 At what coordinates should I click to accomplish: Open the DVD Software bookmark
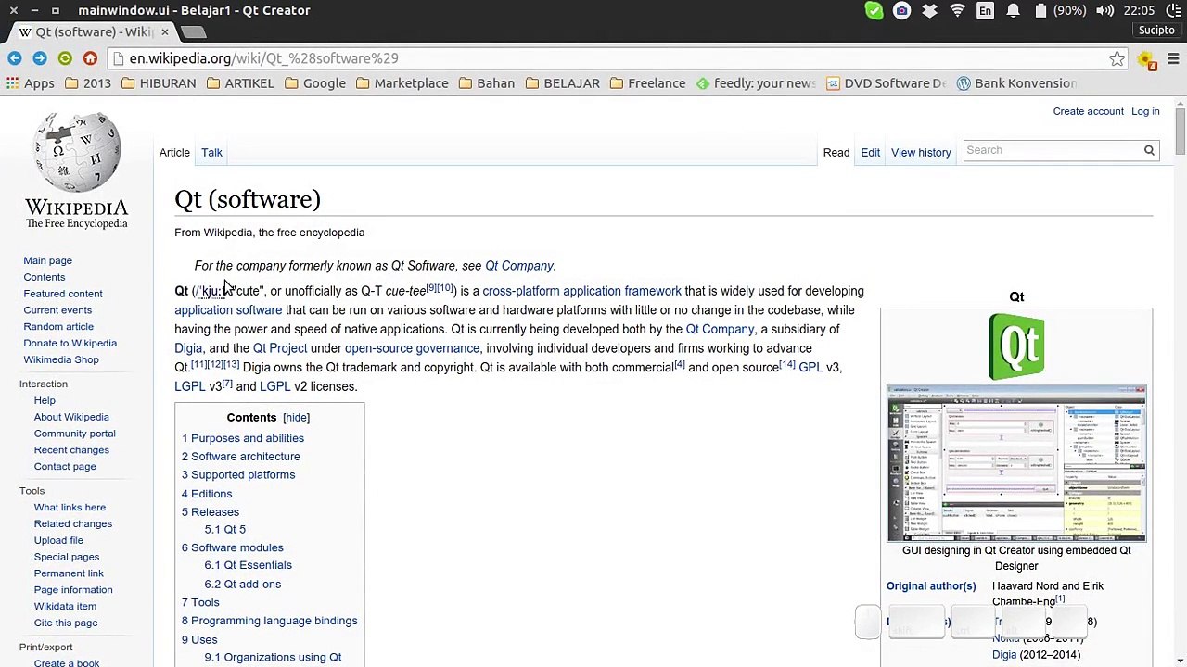[886, 83]
